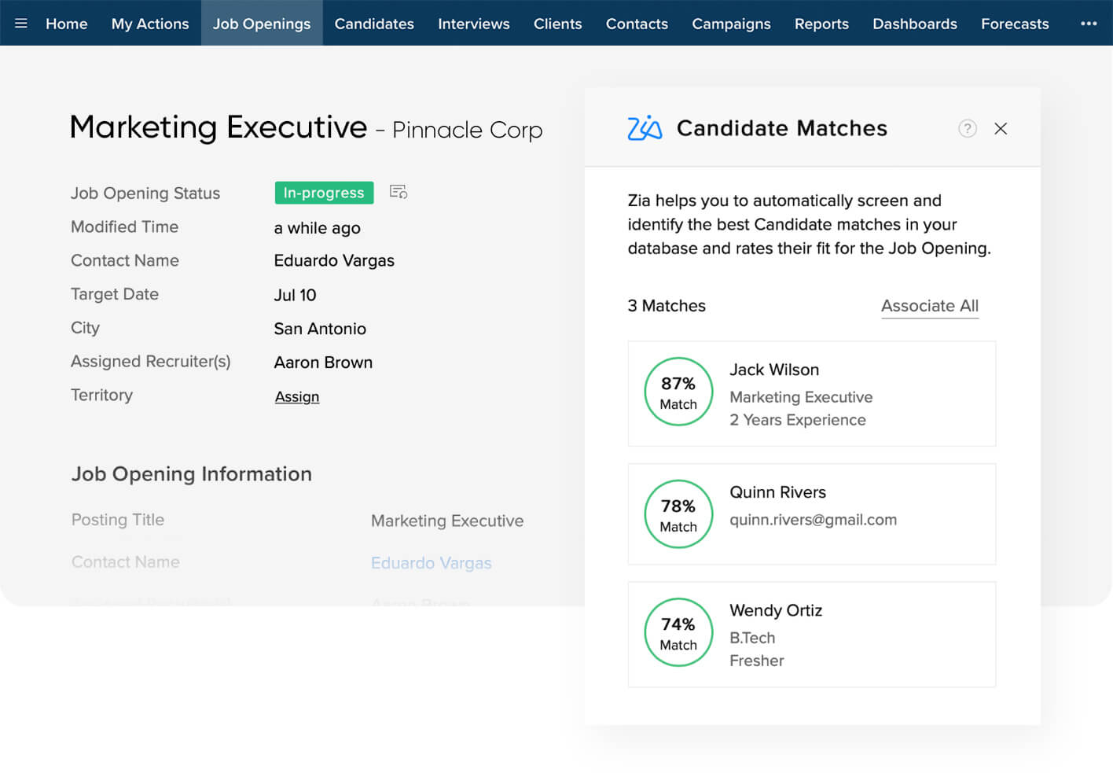The width and height of the screenshot is (1113, 773).
Task: Click the status history icon beside In-progress
Action: (399, 192)
